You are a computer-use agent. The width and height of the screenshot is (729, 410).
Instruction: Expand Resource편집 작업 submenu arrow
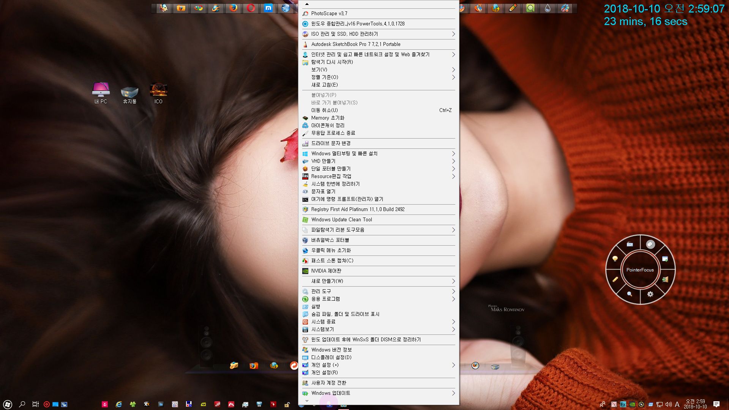tap(453, 176)
